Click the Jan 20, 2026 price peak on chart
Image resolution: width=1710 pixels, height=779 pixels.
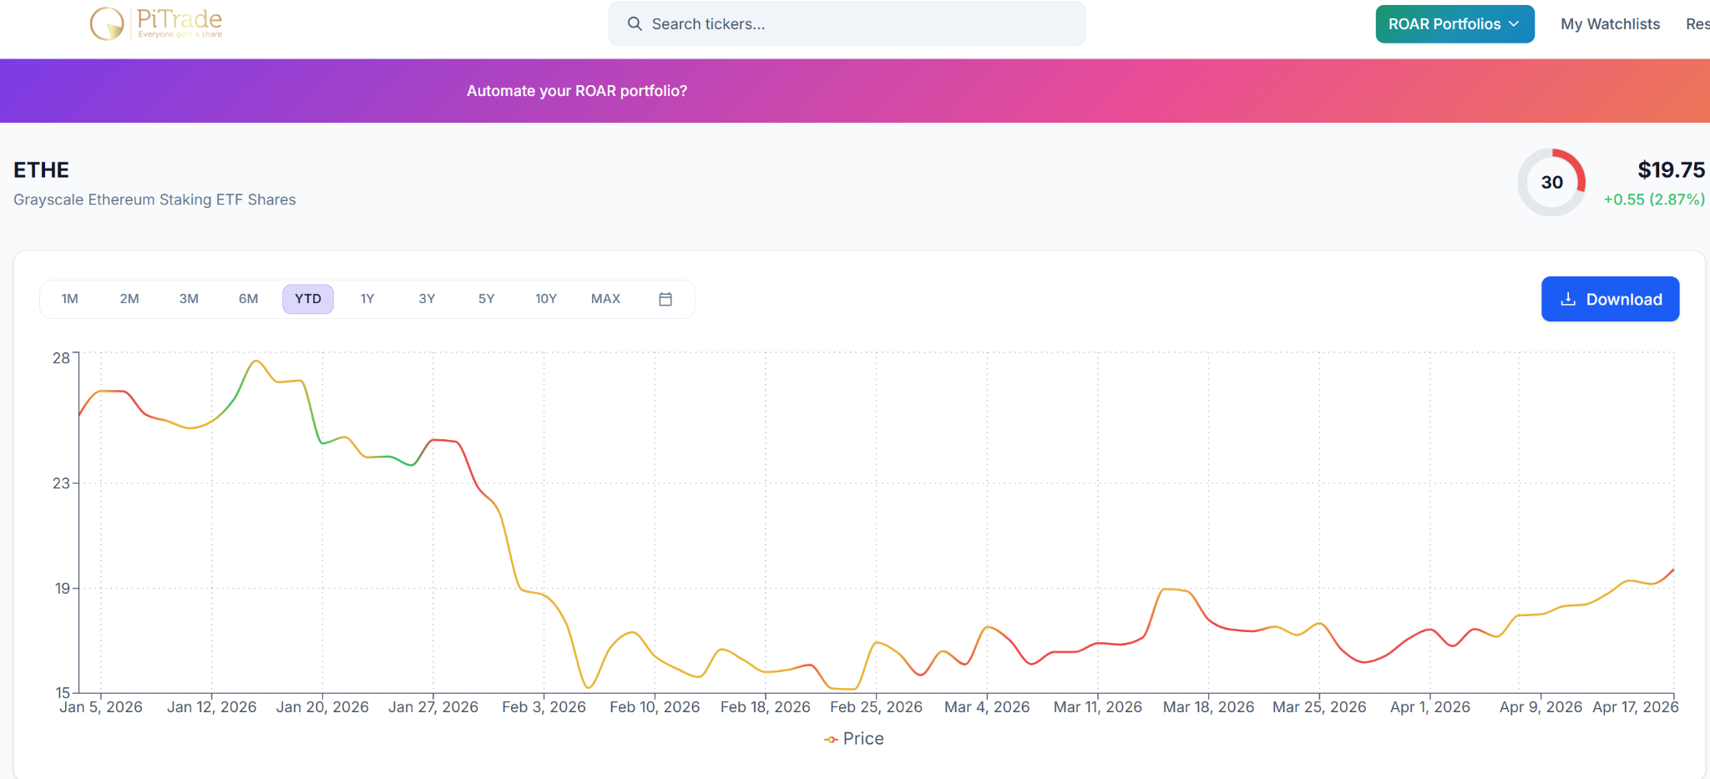[x=256, y=361]
